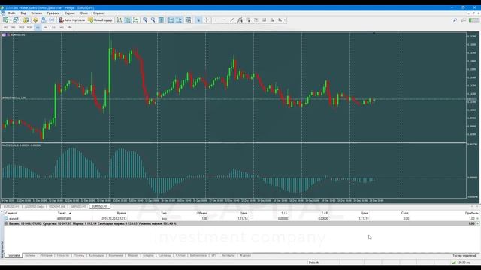Open the Market Watch toolbar icon
Viewport: 481px width, 270px height.
tap(26, 20)
